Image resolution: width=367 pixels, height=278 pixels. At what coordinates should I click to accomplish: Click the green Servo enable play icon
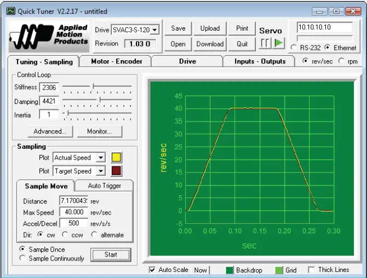coord(278,43)
